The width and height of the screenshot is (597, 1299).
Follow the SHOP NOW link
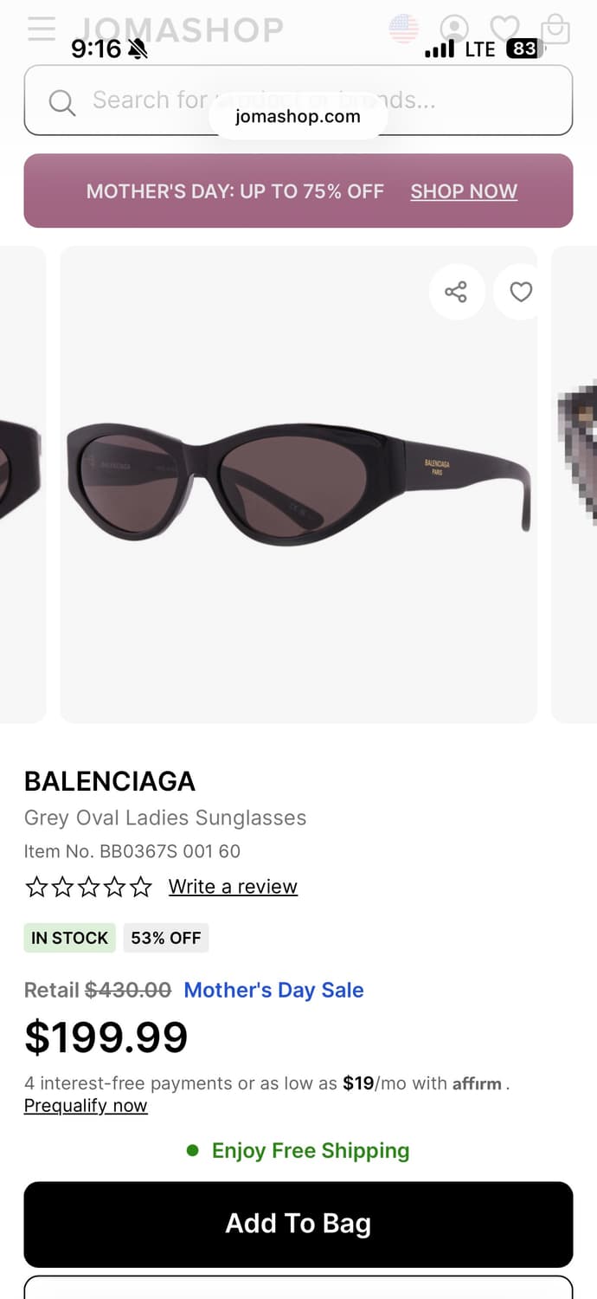pos(464,191)
